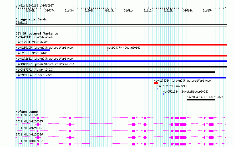Image resolution: width=234 pixels, height=147 pixels.
Task: Click the 31610k ruler position
Action: (109, 10)
